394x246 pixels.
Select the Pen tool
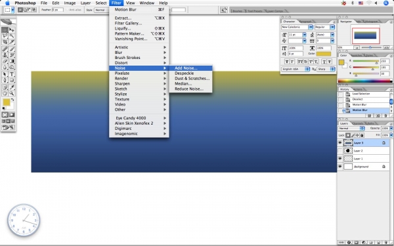(5, 80)
